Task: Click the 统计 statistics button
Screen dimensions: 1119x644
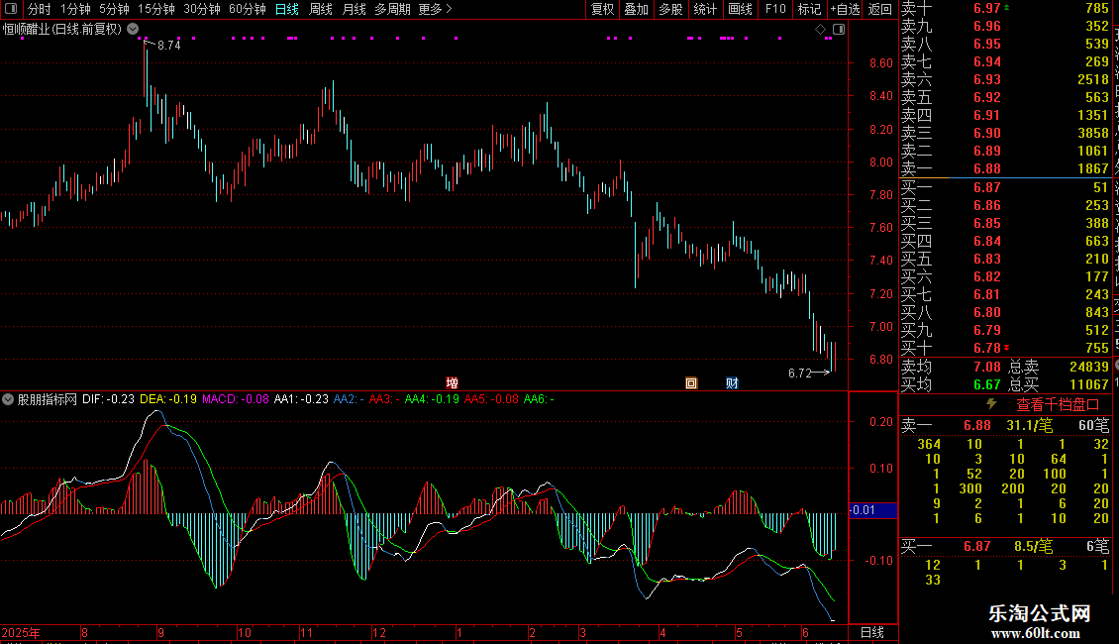Action: coord(705,9)
